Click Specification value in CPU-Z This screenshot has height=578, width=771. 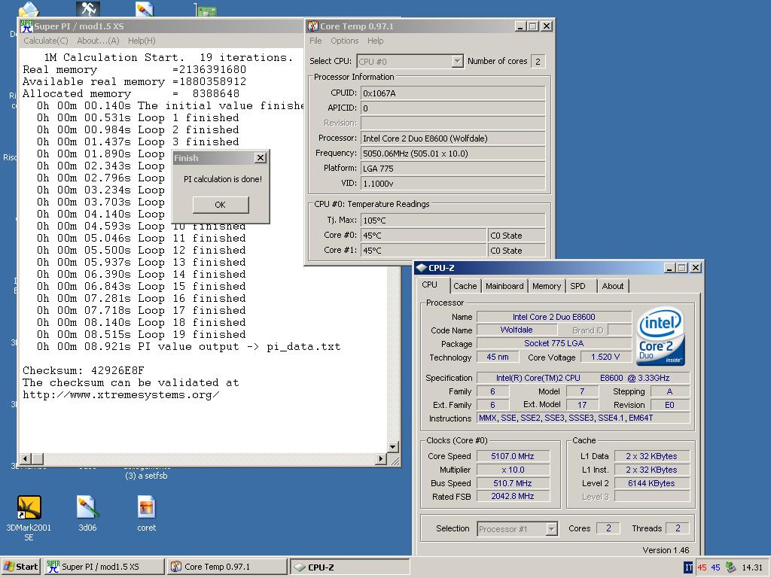click(584, 378)
